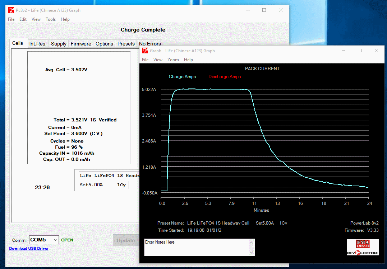Open the View menu in Graph window

[x=158, y=60]
